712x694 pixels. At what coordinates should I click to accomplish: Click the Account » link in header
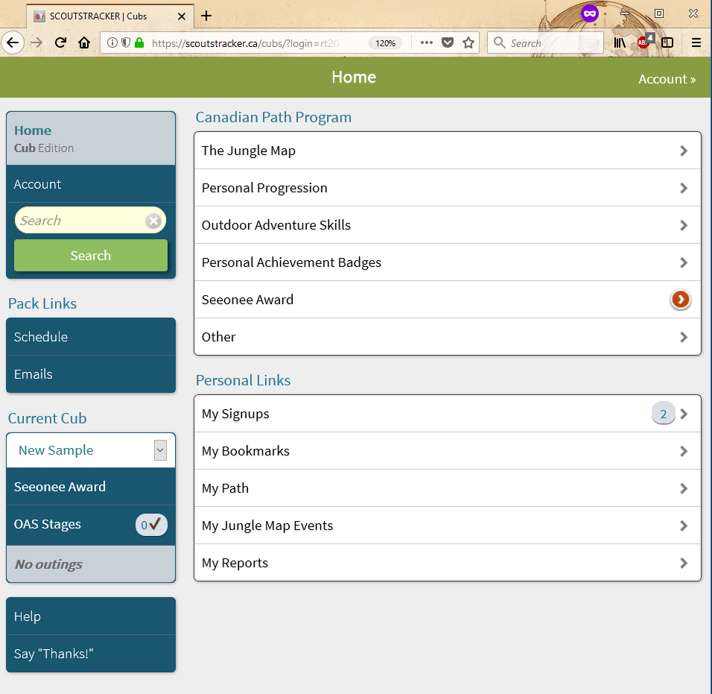point(667,79)
